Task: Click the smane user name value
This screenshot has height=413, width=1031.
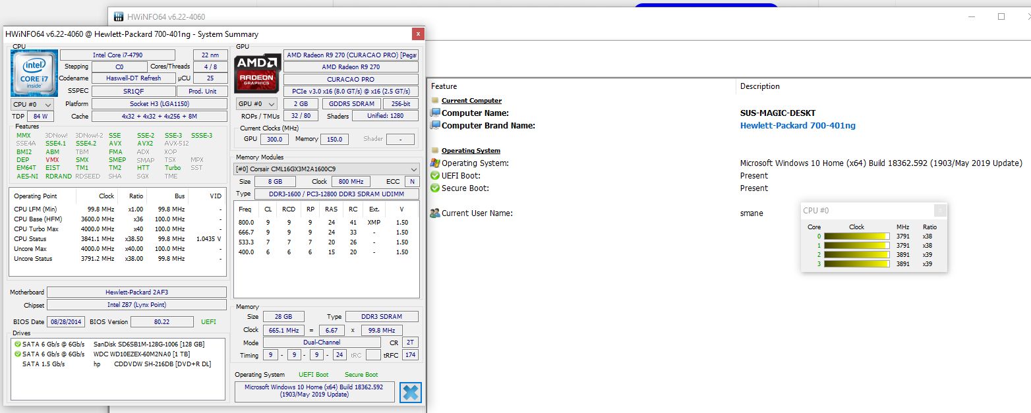Action: (x=751, y=213)
